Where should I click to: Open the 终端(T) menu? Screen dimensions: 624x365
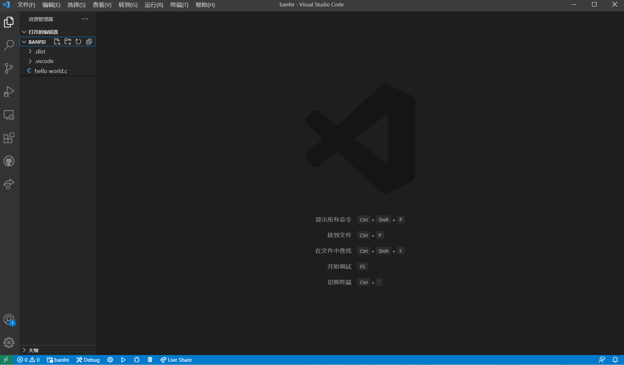[x=179, y=5]
